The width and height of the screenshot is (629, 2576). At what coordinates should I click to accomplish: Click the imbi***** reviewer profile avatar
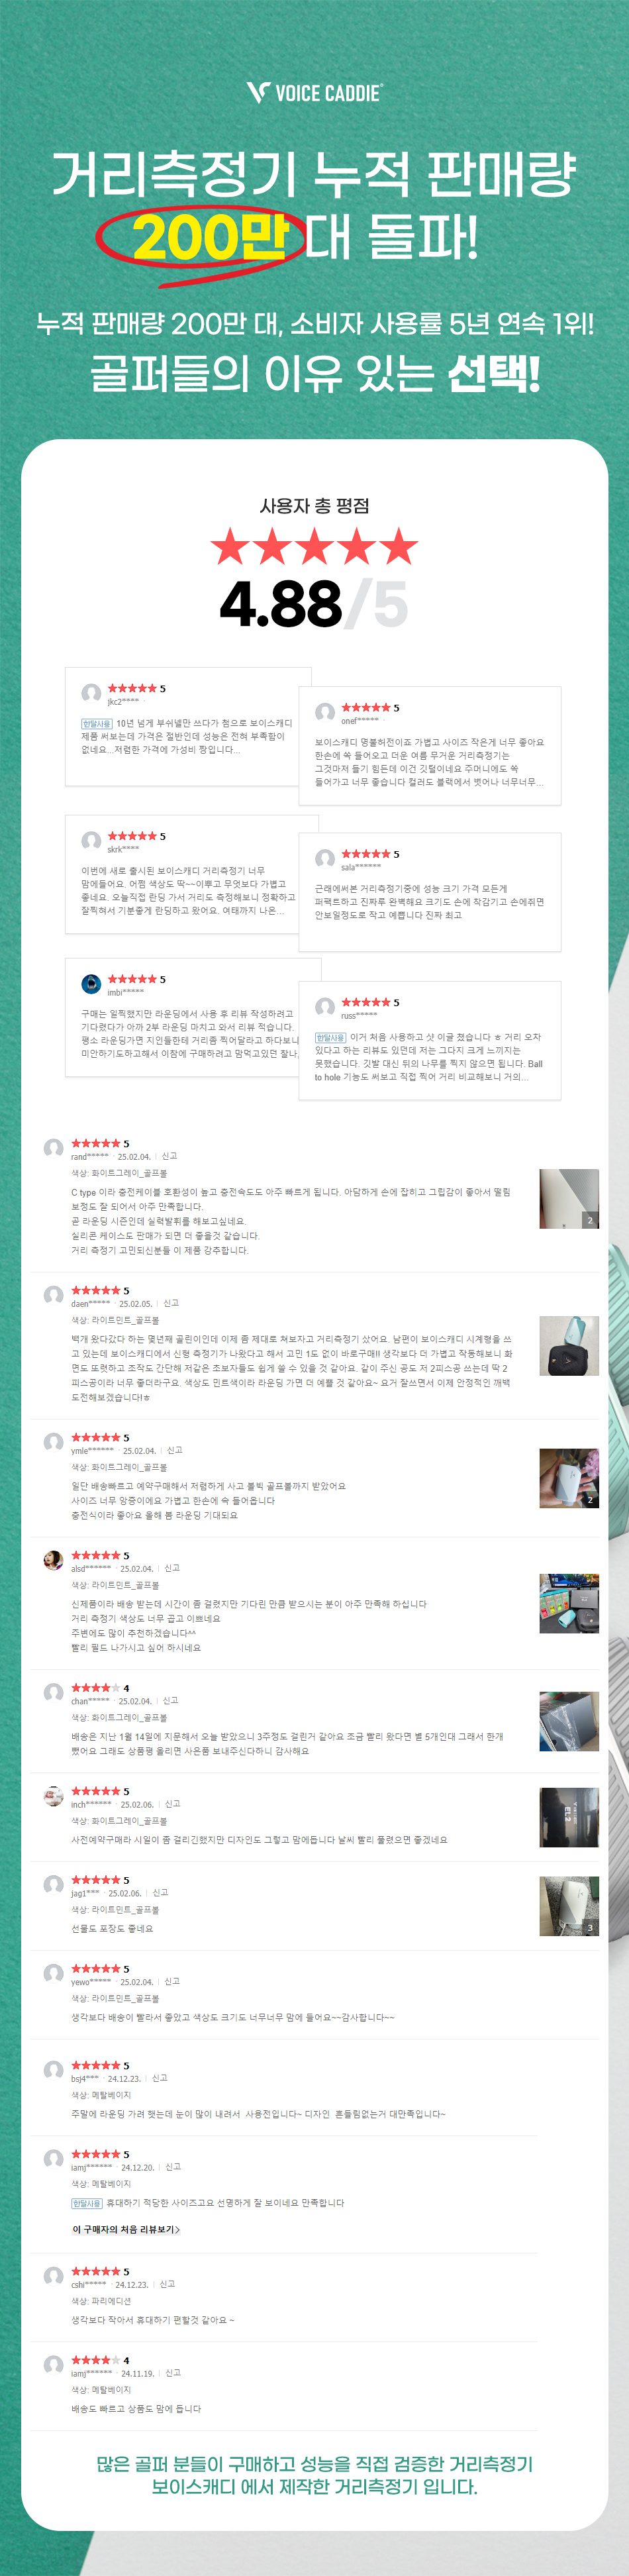(91, 984)
